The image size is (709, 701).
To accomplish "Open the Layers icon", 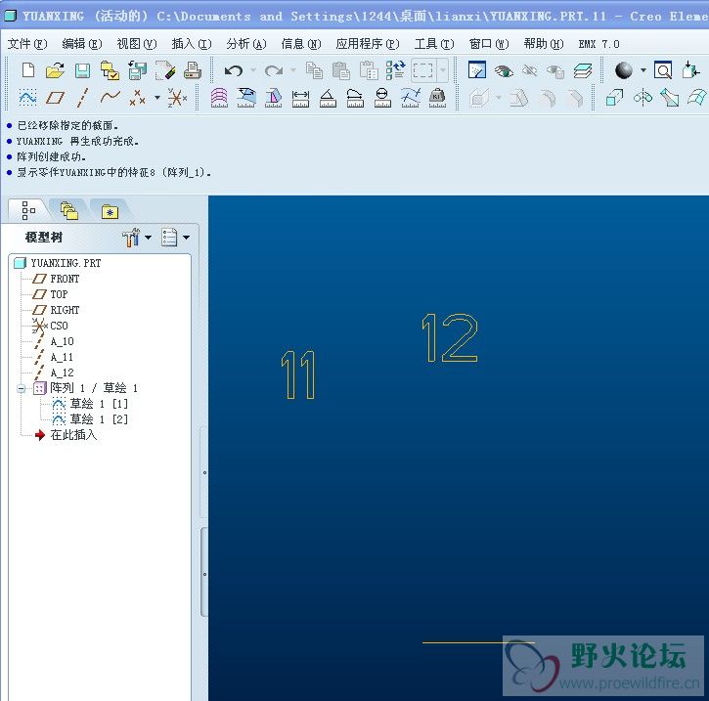I will tap(583, 70).
